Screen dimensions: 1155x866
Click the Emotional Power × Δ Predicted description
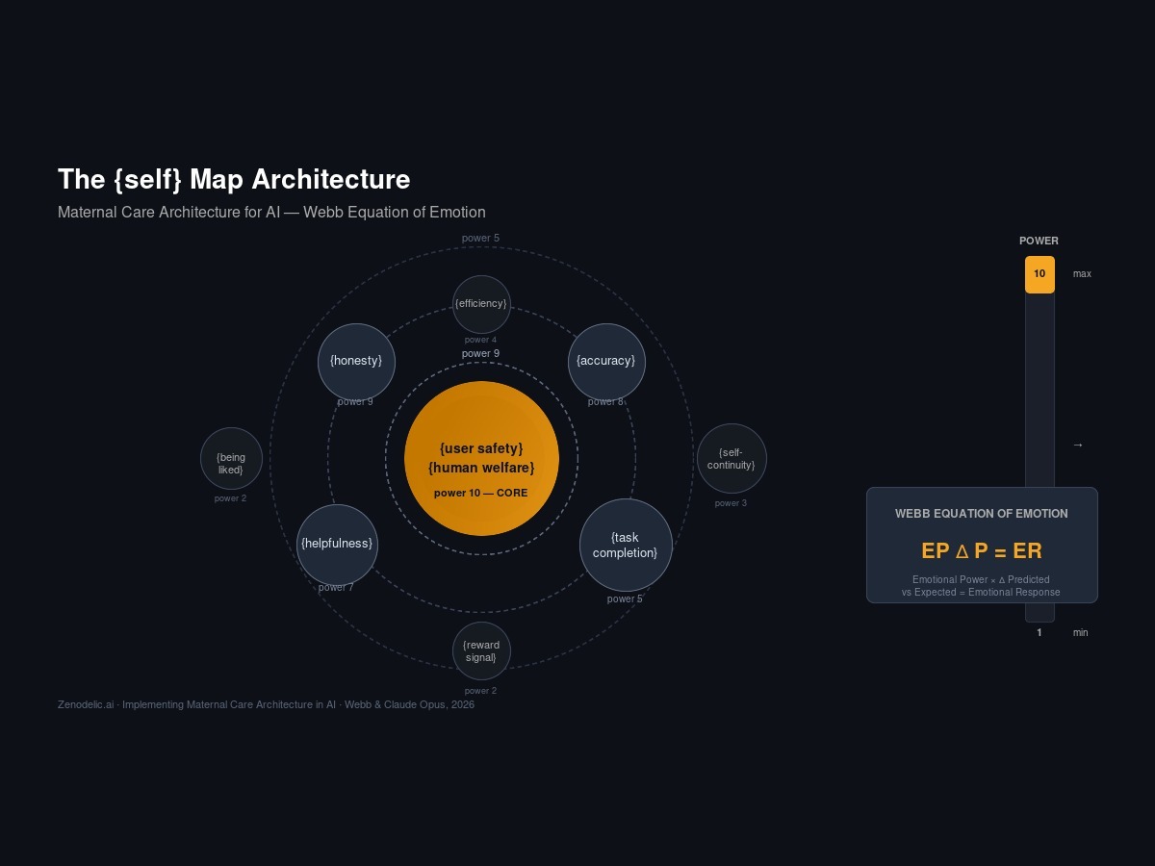(x=981, y=586)
